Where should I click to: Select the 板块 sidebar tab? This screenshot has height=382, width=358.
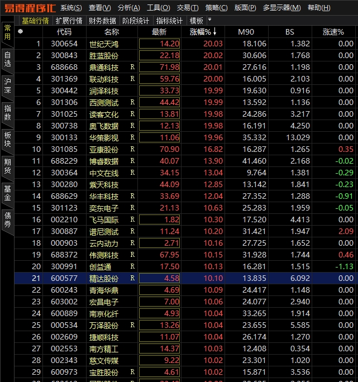8,140
